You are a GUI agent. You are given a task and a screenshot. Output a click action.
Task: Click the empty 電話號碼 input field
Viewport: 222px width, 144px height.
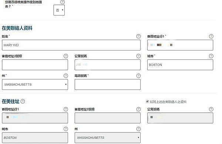tap(108, 85)
